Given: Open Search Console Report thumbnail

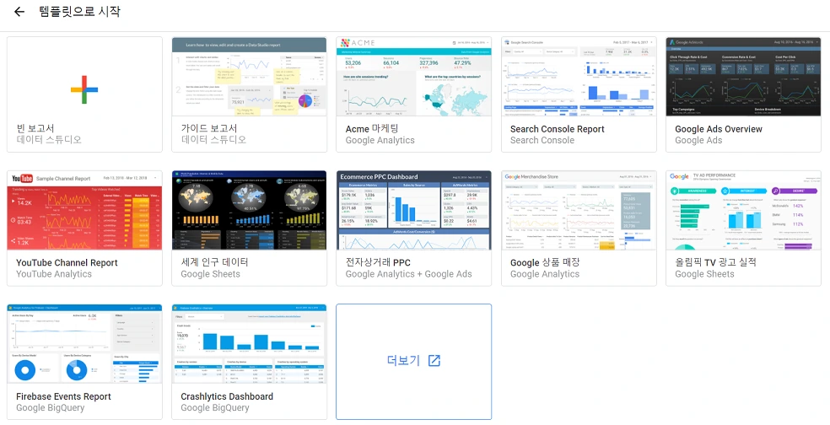Looking at the screenshot, I should point(579,77).
